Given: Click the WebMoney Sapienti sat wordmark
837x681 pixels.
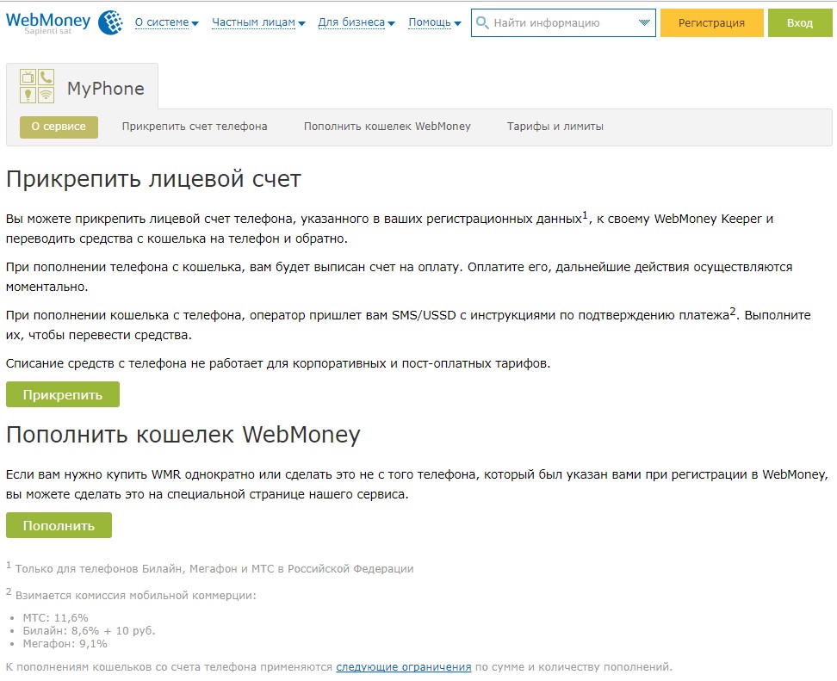Looking at the screenshot, I should coord(47,22).
